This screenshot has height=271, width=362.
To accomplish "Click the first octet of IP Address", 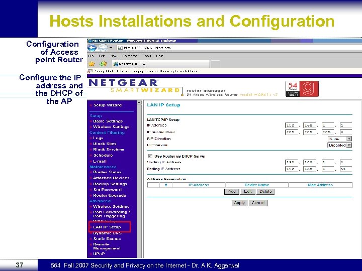I will (291, 125).
